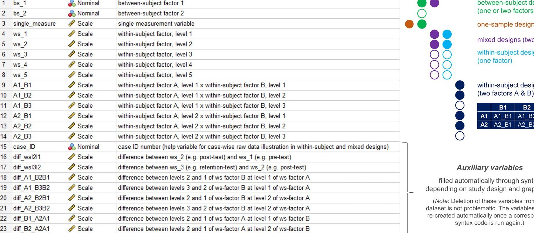Click the hollow navy circle beside A2_B3 row
Screen dimensions: 534x233
point(460,136)
